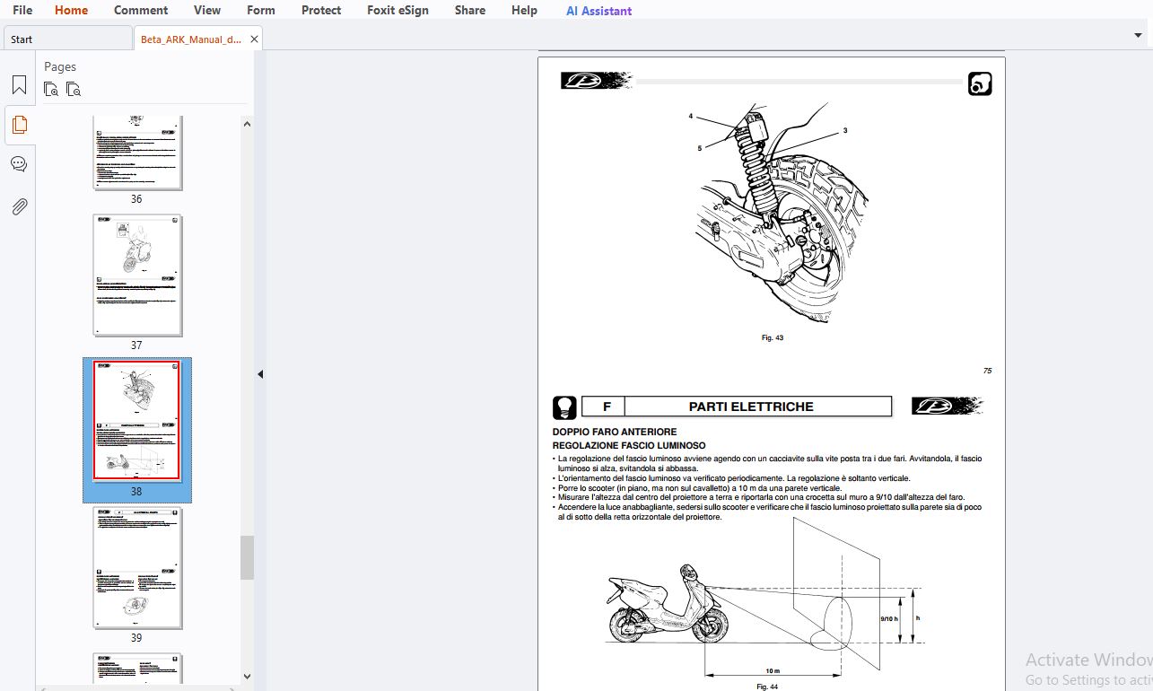
Task: Open the tab list dropdown arrow
Action: click(1138, 36)
